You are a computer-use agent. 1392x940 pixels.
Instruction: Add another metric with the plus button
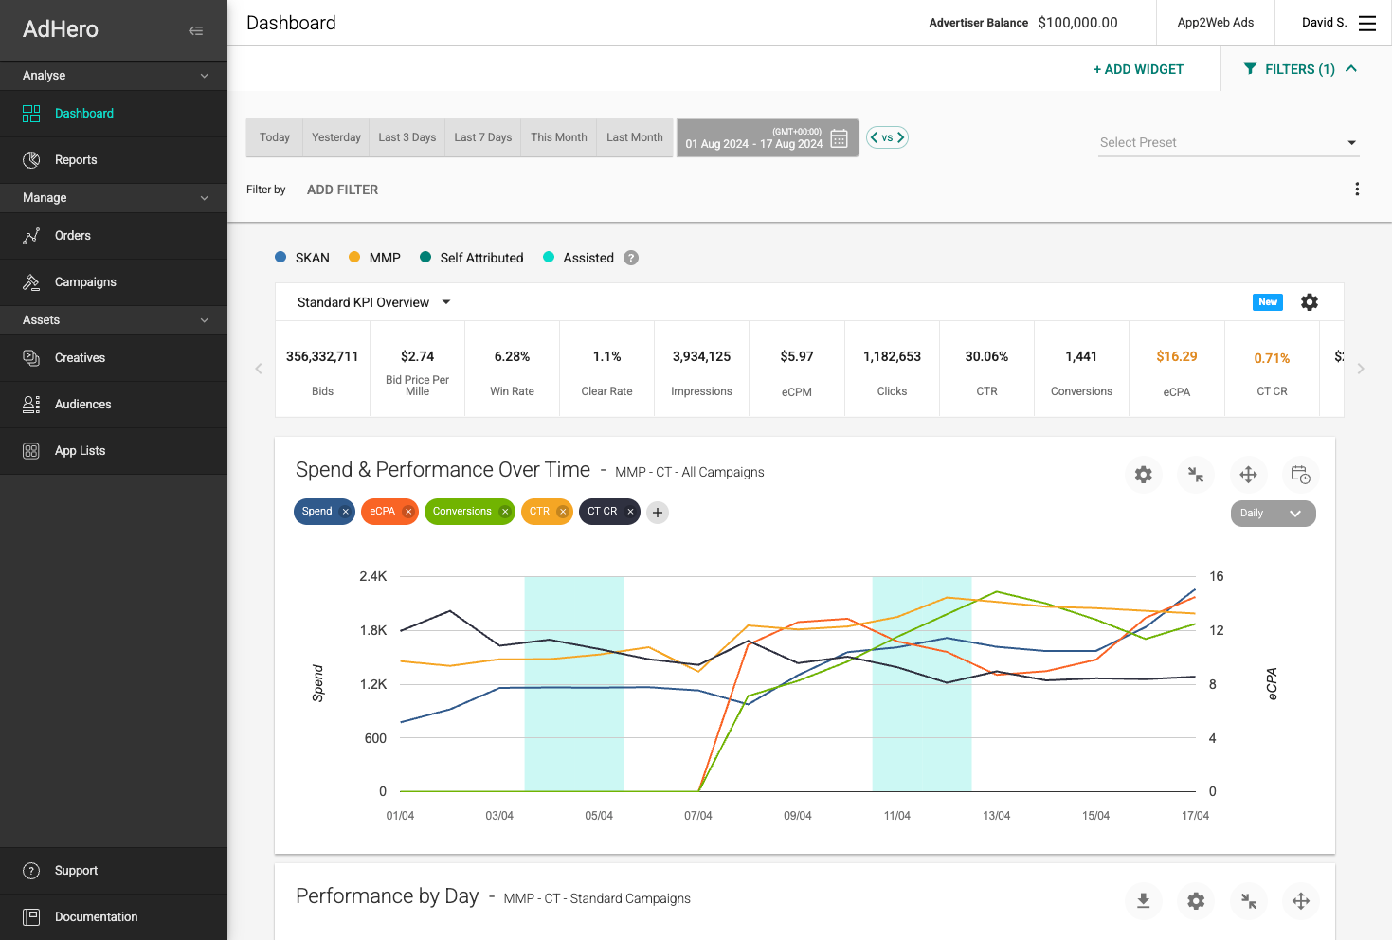(x=658, y=513)
